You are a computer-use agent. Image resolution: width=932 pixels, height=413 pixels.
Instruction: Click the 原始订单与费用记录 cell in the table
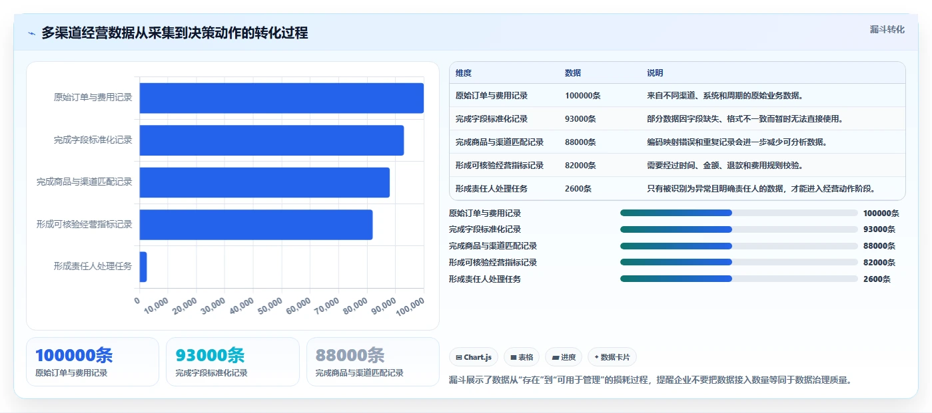492,96
